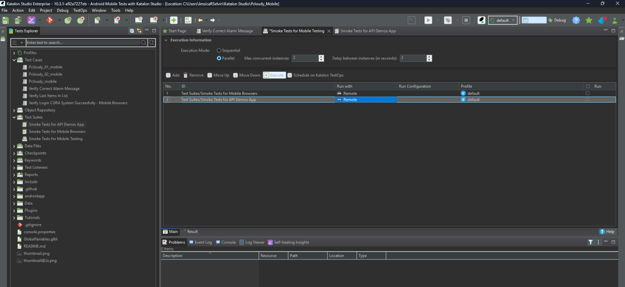Collapse the Execution Information section
The height and width of the screenshot is (287, 625).
point(166,40)
